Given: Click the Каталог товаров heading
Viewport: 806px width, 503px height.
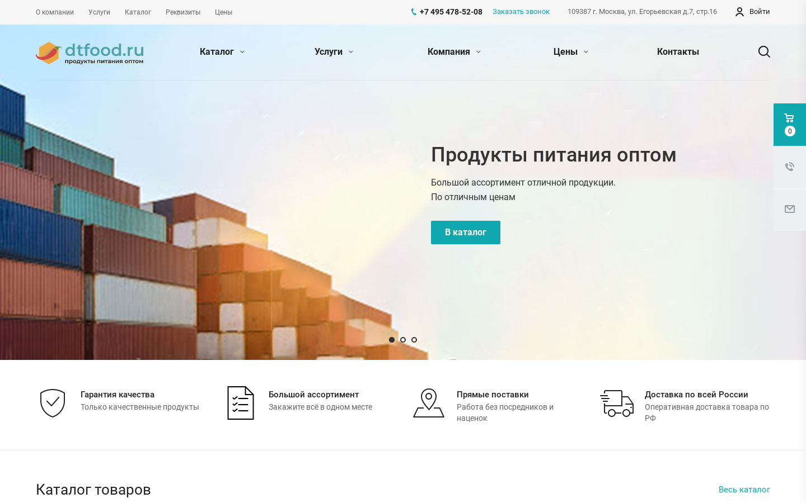Looking at the screenshot, I should (93, 490).
